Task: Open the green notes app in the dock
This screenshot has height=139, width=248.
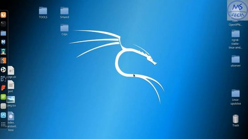Action: pyautogui.click(x=3, y=97)
